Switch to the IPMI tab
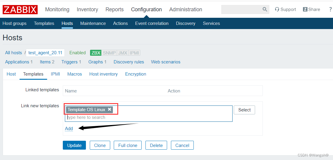This screenshot has width=333, height=160. click(x=55, y=74)
